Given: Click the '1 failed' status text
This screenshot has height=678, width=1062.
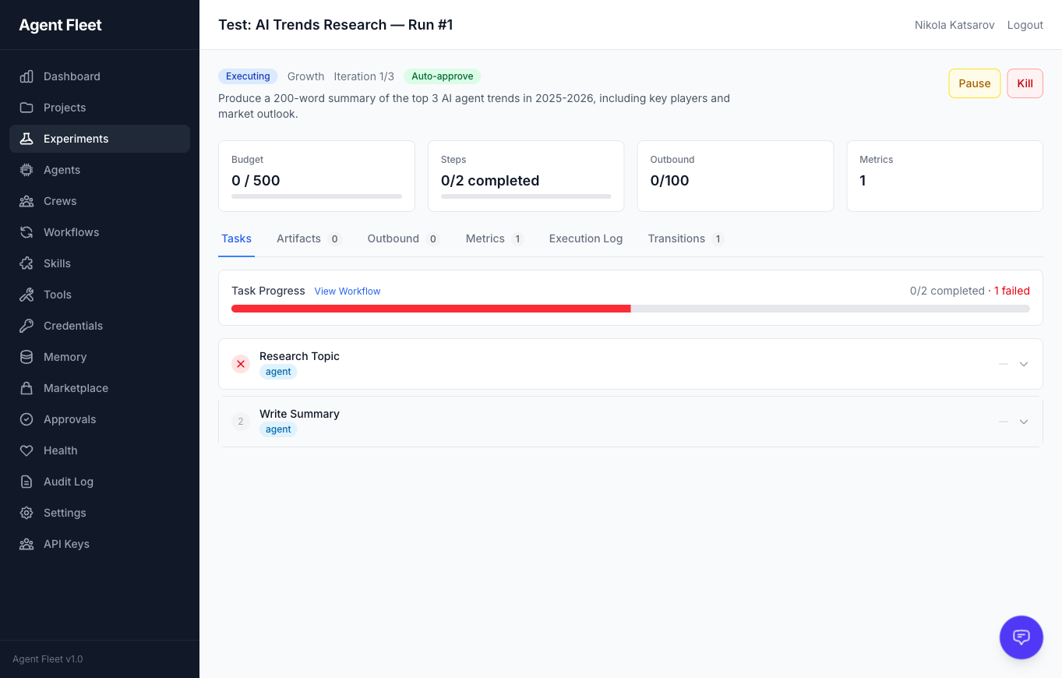Looking at the screenshot, I should (x=1012, y=291).
